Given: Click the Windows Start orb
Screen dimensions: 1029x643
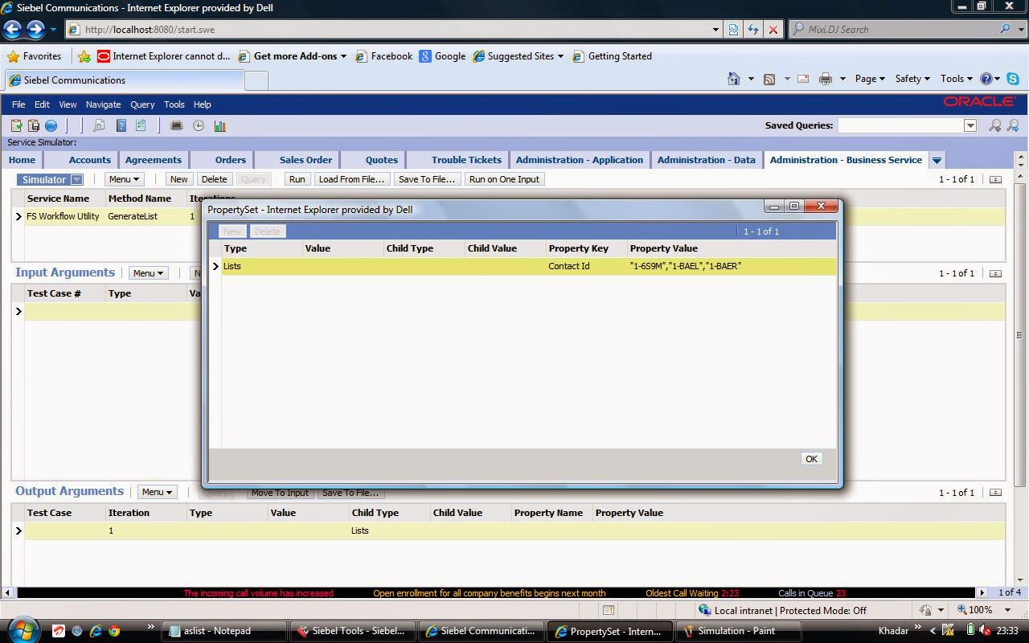Looking at the screenshot, I should pyautogui.click(x=22, y=629).
